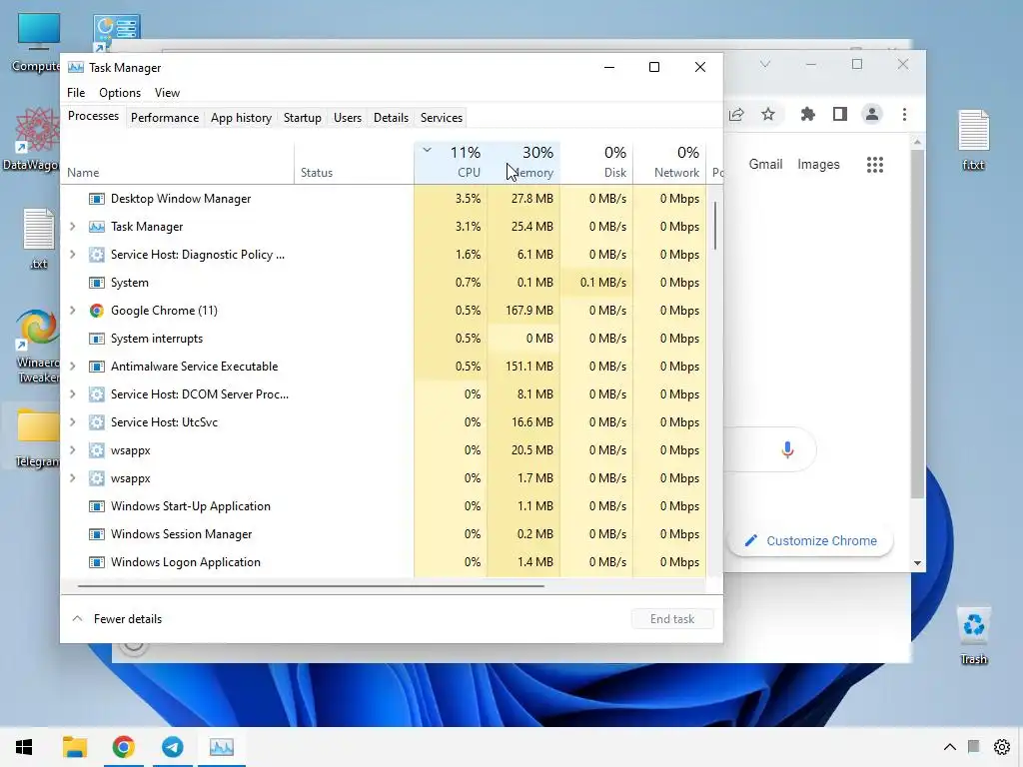The width and height of the screenshot is (1023, 767).
Task: Open the Options menu
Action: click(x=120, y=93)
